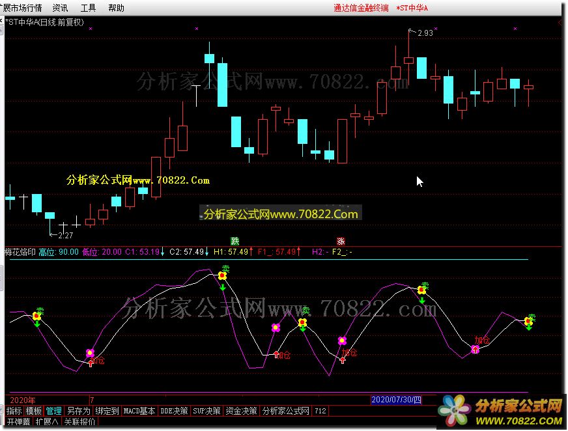Click the 2020/07/30/四 date box
Image resolution: width=568 pixels, height=431 pixels.
(396, 400)
